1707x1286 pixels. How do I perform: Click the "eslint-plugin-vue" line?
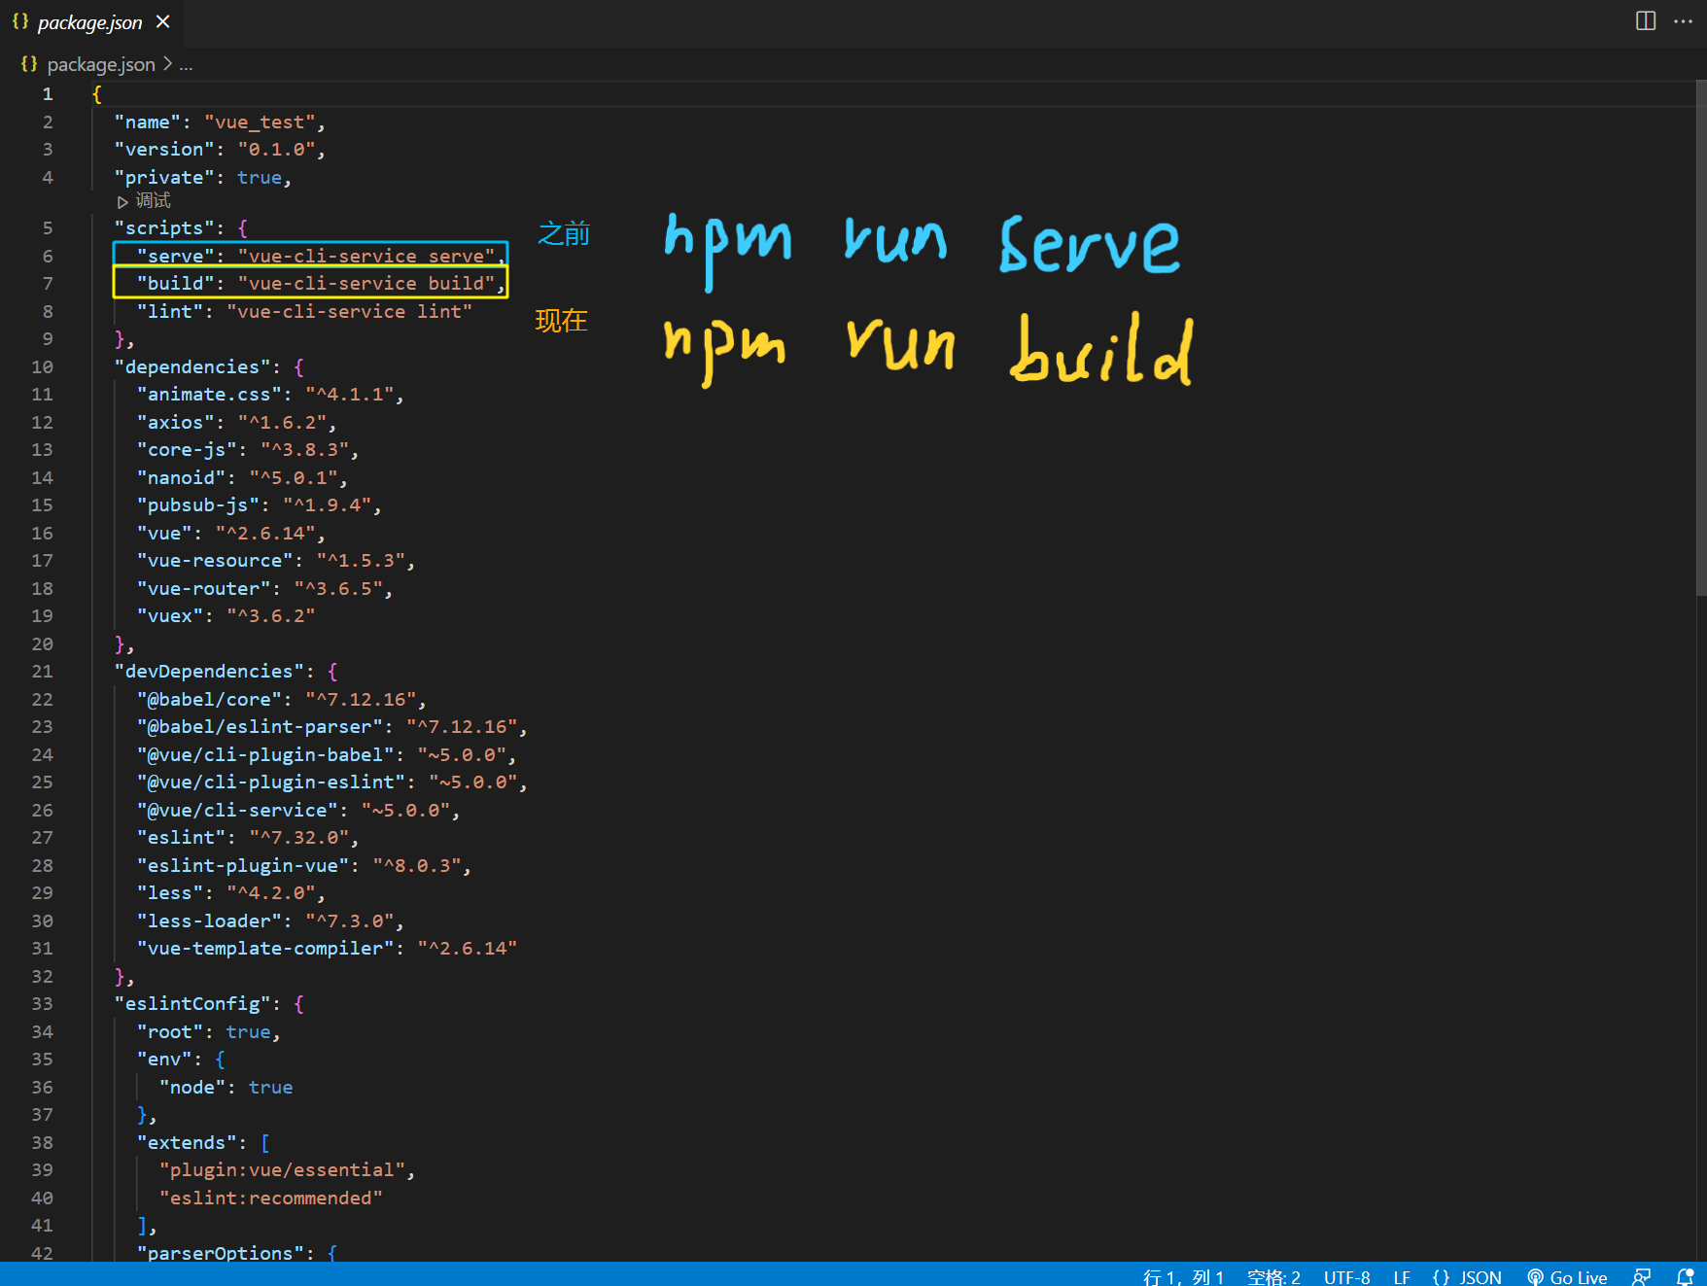304,865
